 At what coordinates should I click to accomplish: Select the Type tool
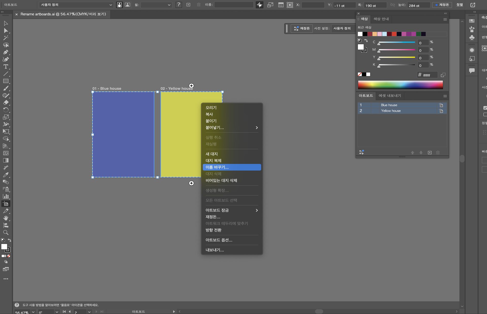(x=6, y=67)
